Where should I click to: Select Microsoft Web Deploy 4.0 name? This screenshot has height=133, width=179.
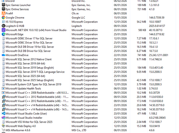click(x=21, y=126)
